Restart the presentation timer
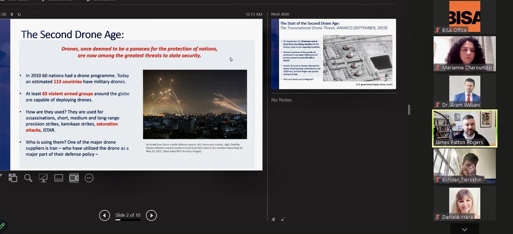The width and height of the screenshot is (513, 234). point(19,14)
